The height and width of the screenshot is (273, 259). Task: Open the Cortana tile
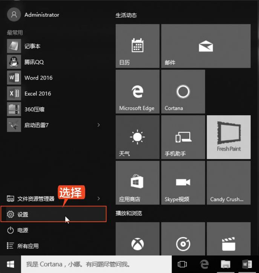coord(183,92)
